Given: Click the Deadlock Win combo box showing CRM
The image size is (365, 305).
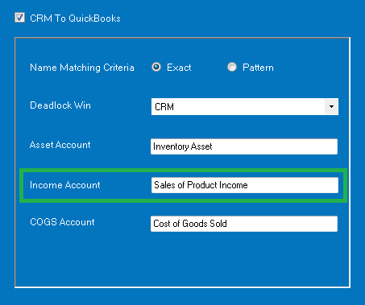Looking at the screenshot, I should (245, 107).
